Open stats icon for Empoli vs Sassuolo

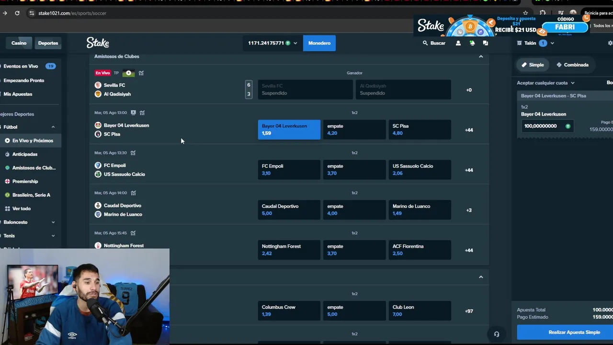133,153
